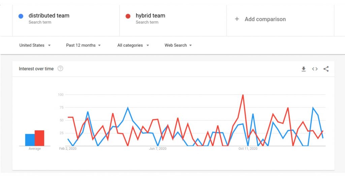The height and width of the screenshot is (176, 345).
Task: Change the Web Search type dropdown
Action: click(x=178, y=45)
